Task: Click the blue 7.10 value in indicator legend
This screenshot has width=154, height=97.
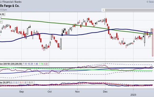Action: coord(25,64)
